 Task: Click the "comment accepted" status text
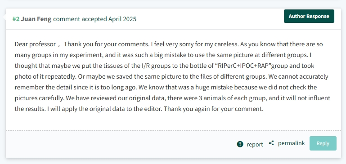point(80,19)
